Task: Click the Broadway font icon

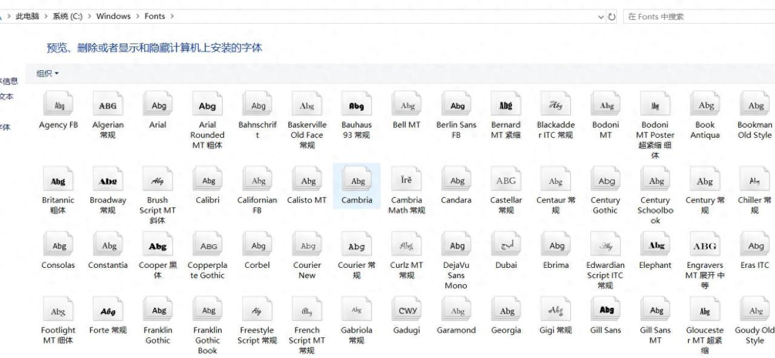Action: pos(108,180)
